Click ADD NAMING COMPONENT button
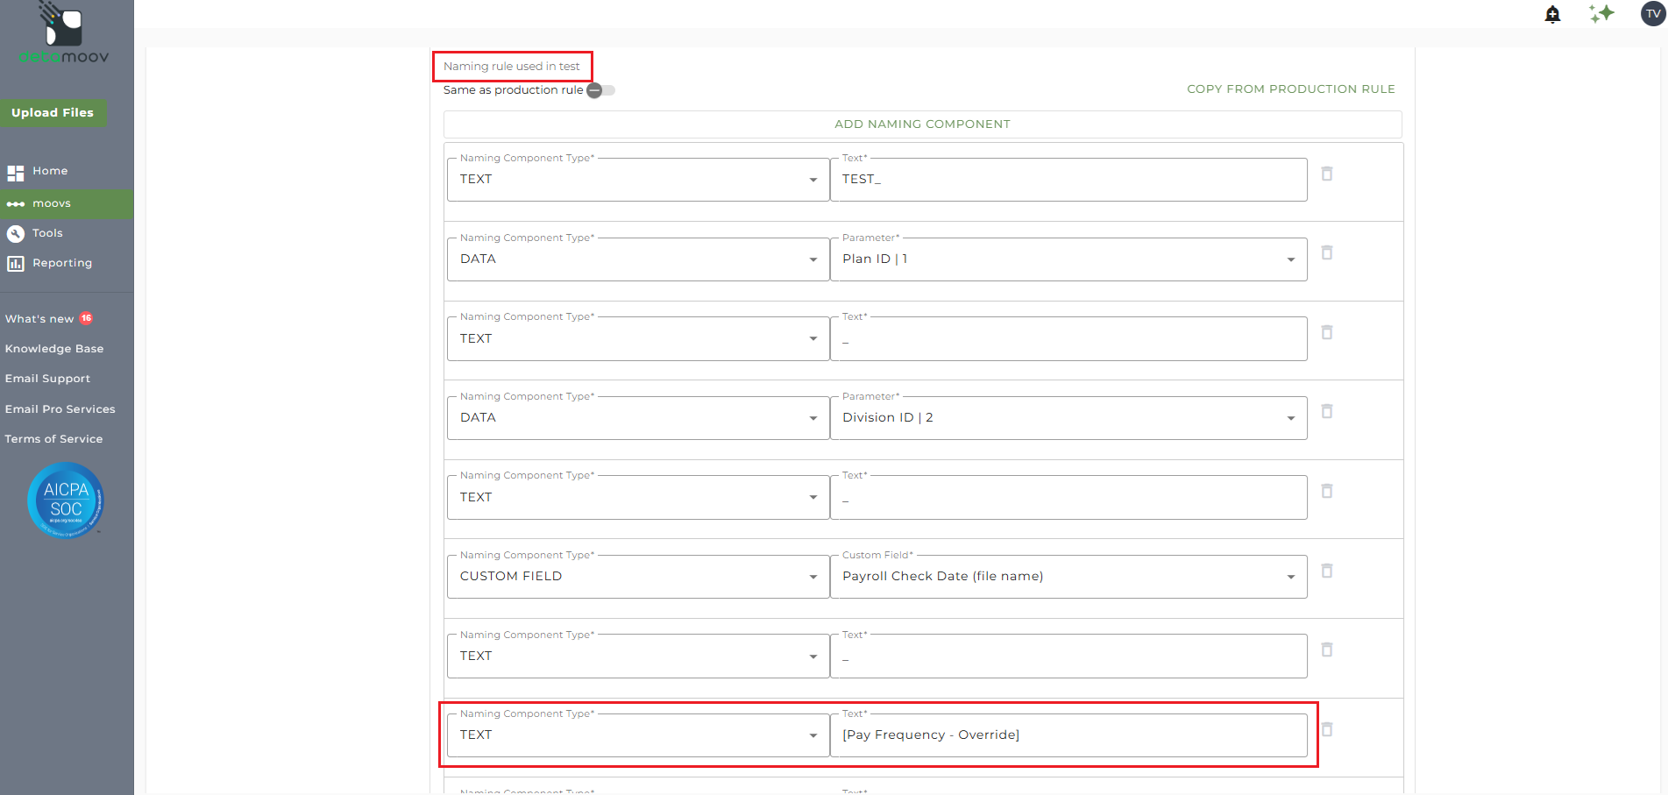Screen dimensions: 1668x795 (922, 124)
